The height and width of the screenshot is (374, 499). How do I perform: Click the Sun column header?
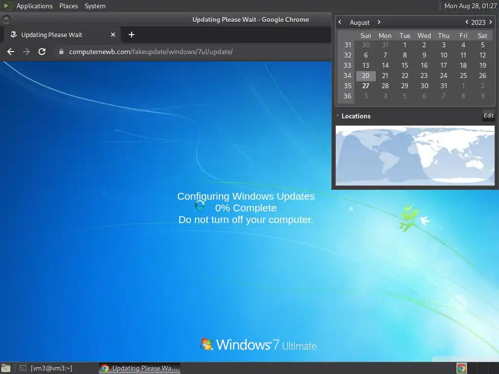pos(365,35)
